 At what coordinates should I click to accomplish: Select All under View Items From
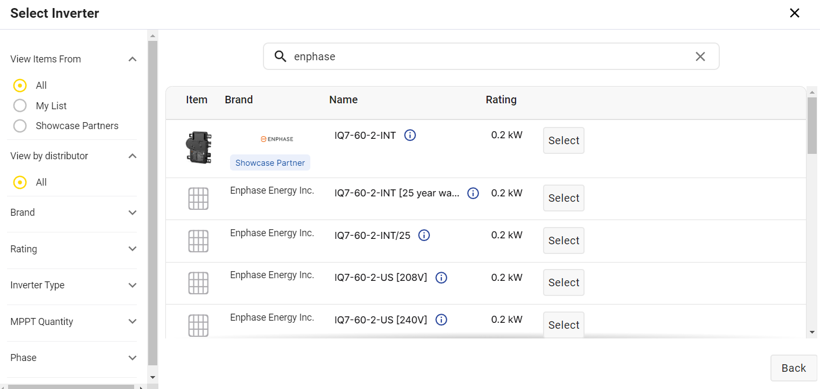pyautogui.click(x=20, y=86)
